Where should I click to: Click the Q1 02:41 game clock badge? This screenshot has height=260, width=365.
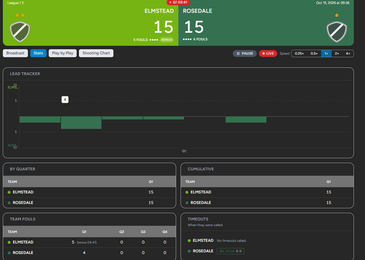pos(178,2)
